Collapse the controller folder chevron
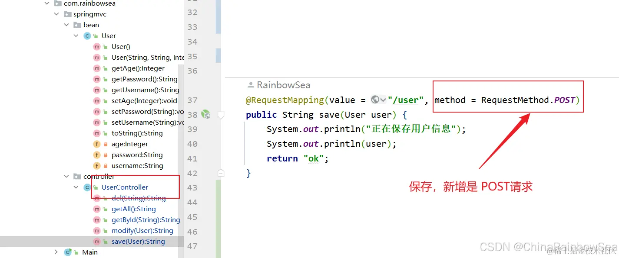Screen dimensions: 619x258 [66, 177]
